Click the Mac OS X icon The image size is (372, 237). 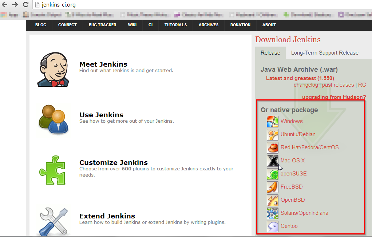[272, 161]
